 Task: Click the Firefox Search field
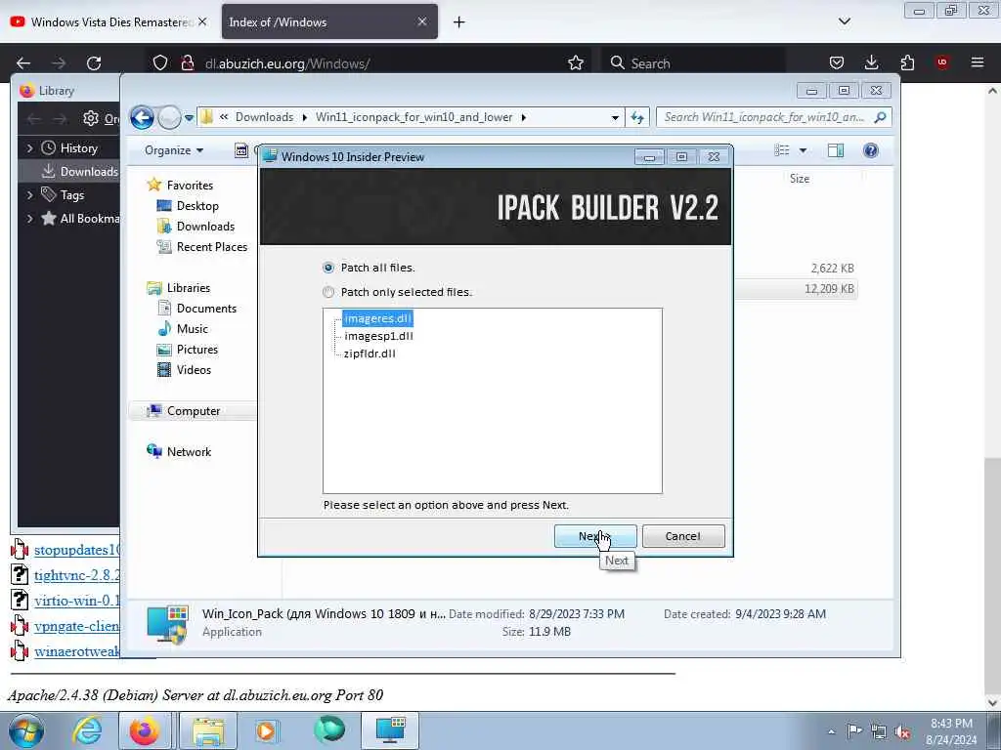(693, 63)
